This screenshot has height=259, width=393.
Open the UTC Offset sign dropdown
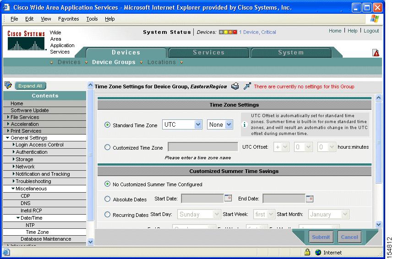[x=281, y=147]
